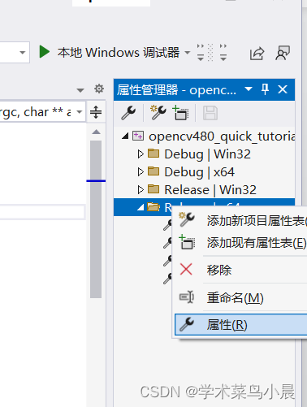Collapse the opencv480_quick_tutorial project node
The image size is (307, 407).
[125, 136]
